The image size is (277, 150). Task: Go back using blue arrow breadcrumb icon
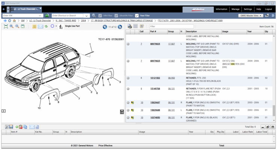[5, 21]
